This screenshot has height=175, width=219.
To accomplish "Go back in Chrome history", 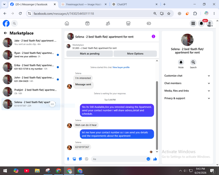I will coord(5,14).
